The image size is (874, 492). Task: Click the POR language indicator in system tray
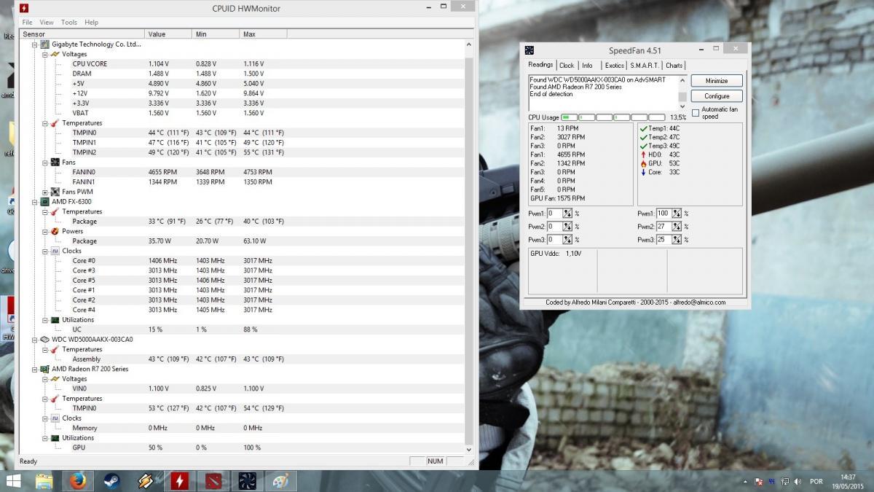click(816, 482)
